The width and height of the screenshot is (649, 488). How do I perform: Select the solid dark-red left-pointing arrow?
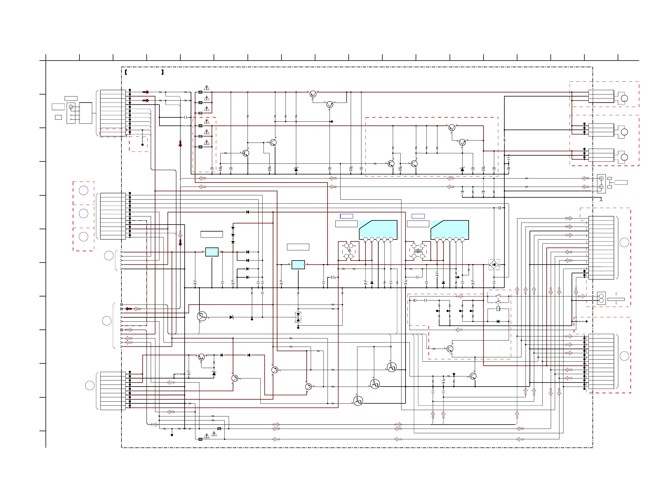point(129,309)
